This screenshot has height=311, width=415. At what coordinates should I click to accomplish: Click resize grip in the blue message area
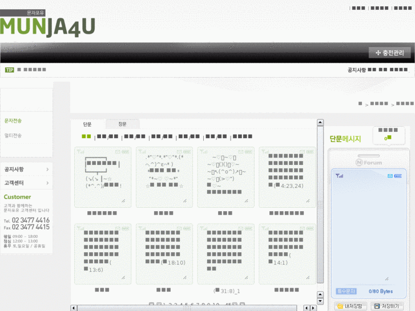point(386,278)
